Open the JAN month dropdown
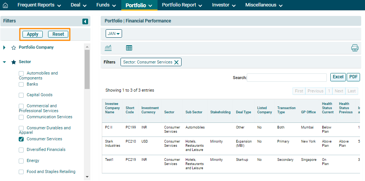Viewport: 365px width, 181px height. pos(114,33)
